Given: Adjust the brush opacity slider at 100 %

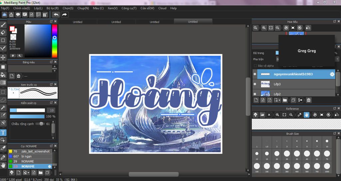Looking at the screenshot, I should click(27, 116).
